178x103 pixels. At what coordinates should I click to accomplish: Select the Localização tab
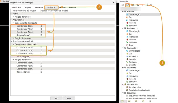51,7
